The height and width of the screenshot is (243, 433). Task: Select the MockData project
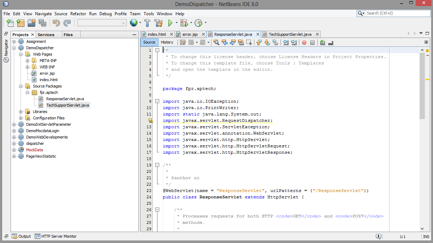[x=34, y=150]
